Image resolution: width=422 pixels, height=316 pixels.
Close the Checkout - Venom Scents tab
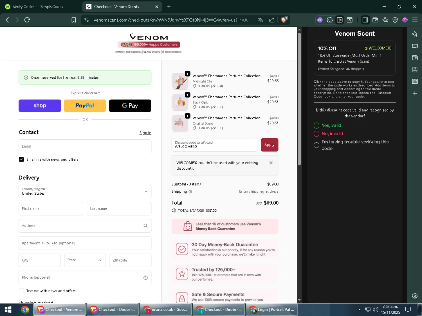coord(157,7)
